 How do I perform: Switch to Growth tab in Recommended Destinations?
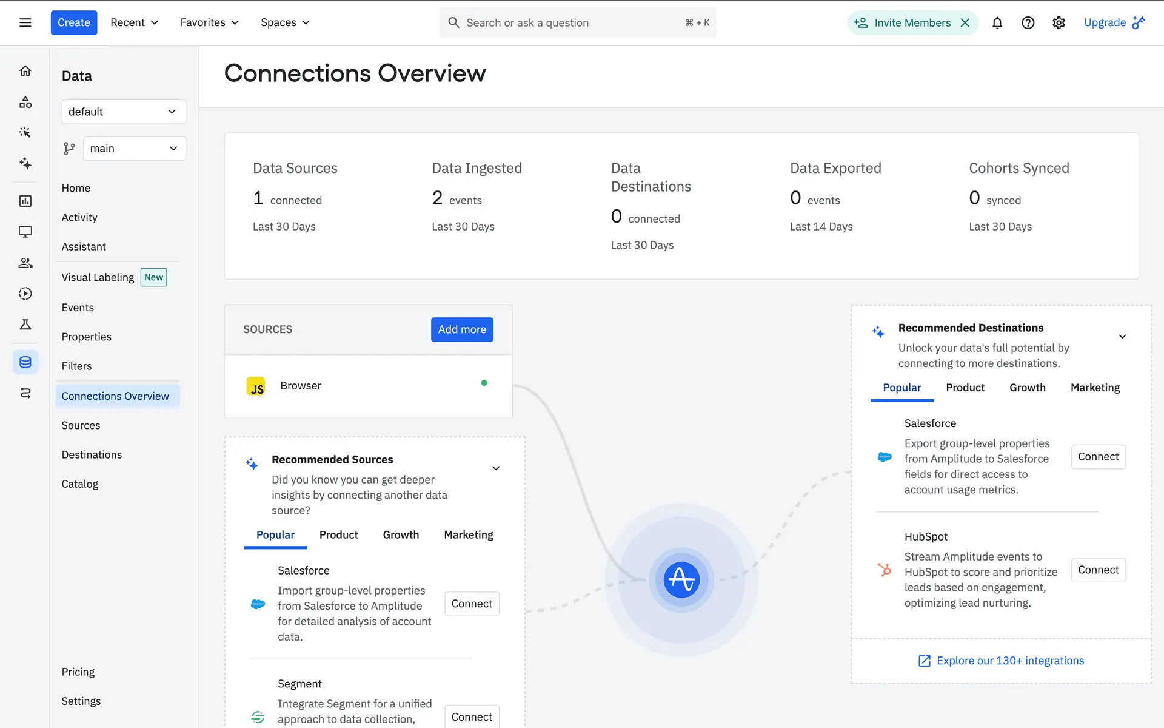tap(1027, 388)
